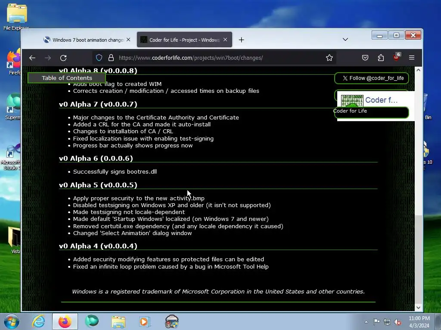Viewport: 441px width, 330px height.
Task: Expand the Table of Contents panel
Action: (67, 78)
